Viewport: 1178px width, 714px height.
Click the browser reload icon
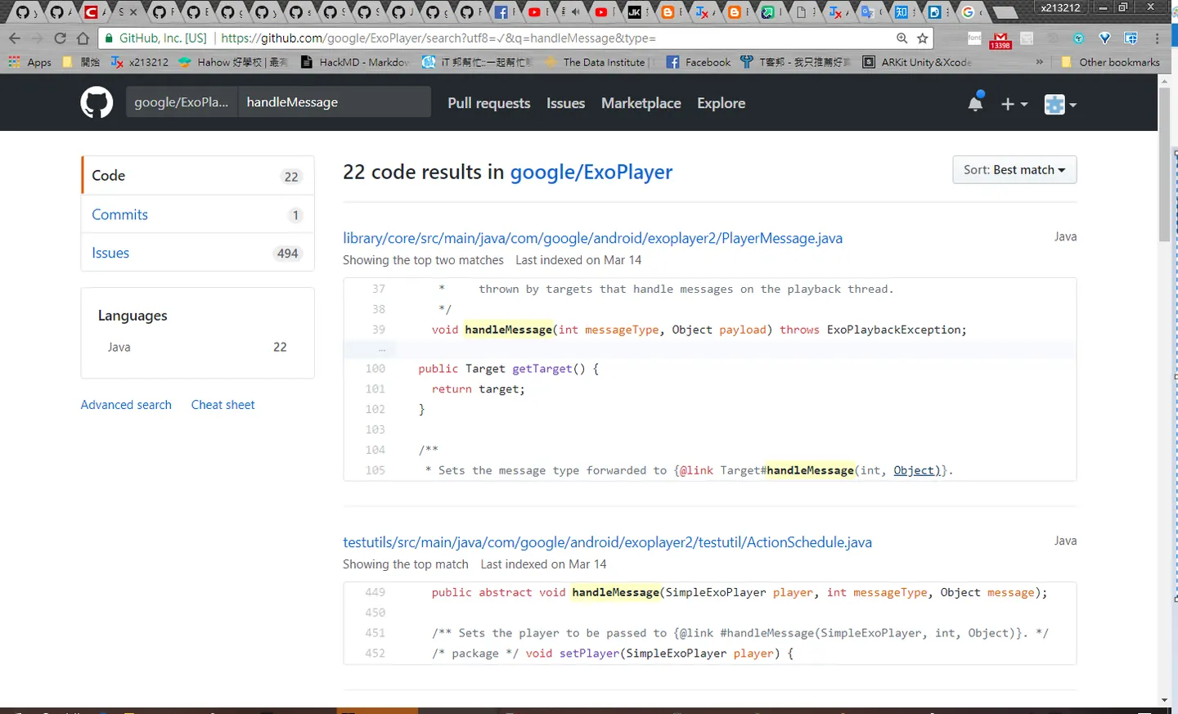[x=60, y=38]
